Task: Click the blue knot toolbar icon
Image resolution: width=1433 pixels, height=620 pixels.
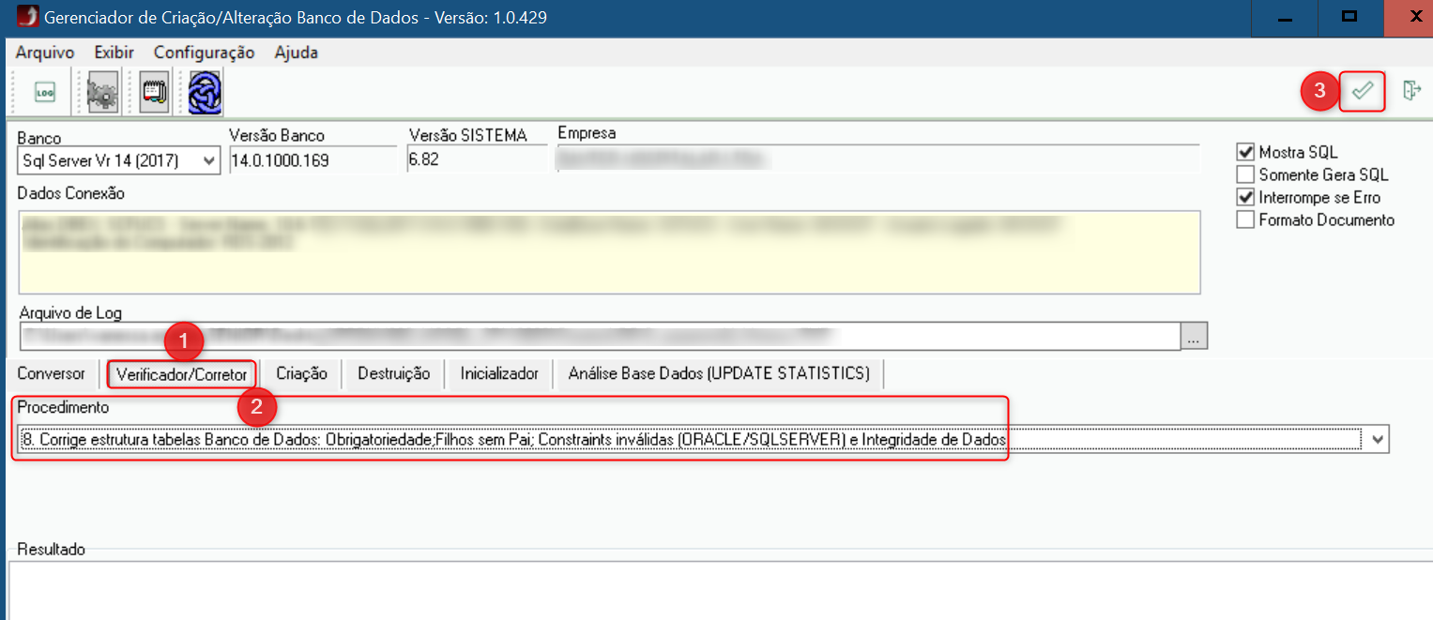Action: click(204, 93)
